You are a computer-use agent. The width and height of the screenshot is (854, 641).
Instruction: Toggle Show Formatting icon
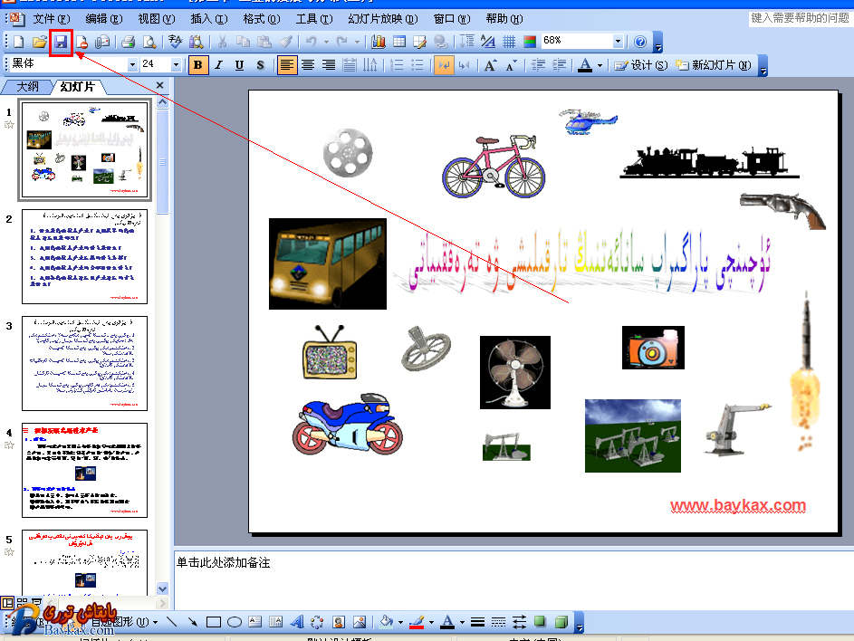click(x=488, y=42)
